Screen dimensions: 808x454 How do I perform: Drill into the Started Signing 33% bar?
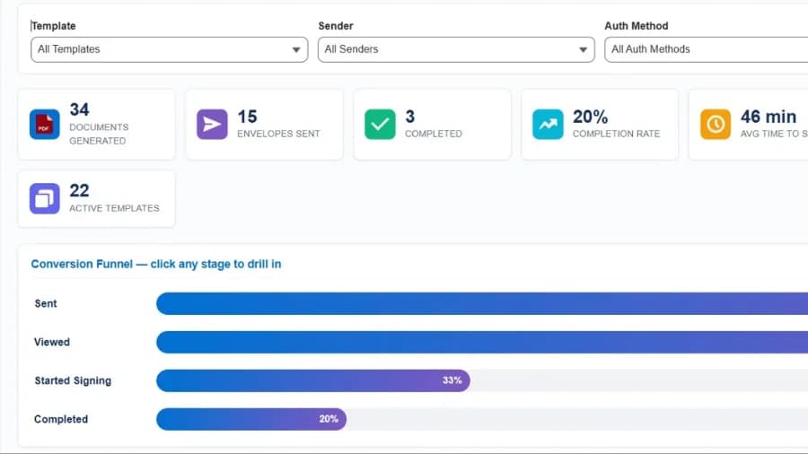(x=313, y=381)
